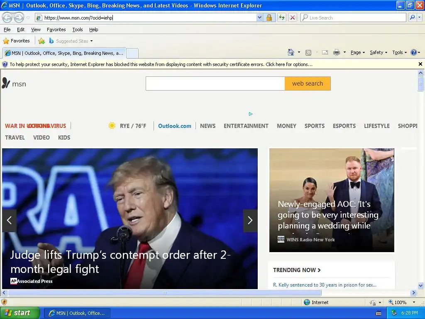Click the Live Search magnifier button
Screen dimensions: 425x319
pos(412,17)
